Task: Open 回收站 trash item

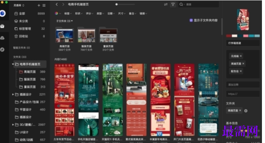Action: [29, 36]
